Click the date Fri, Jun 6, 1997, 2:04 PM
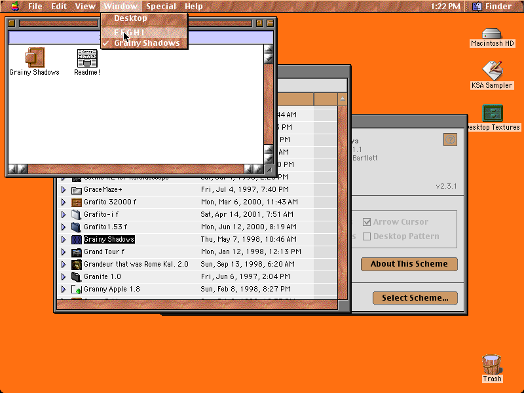The height and width of the screenshot is (393, 524). click(x=245, y=276)
